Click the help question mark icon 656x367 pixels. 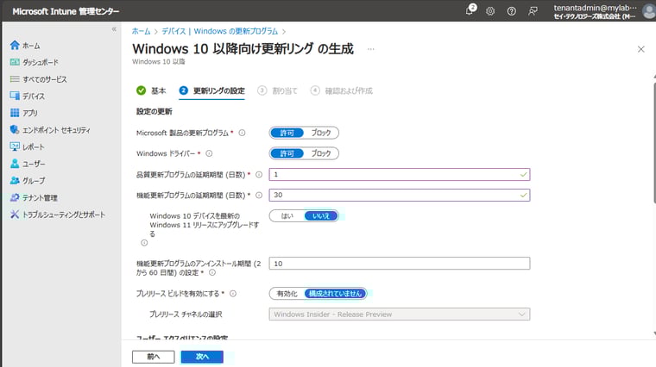click(x=511, y=10)
